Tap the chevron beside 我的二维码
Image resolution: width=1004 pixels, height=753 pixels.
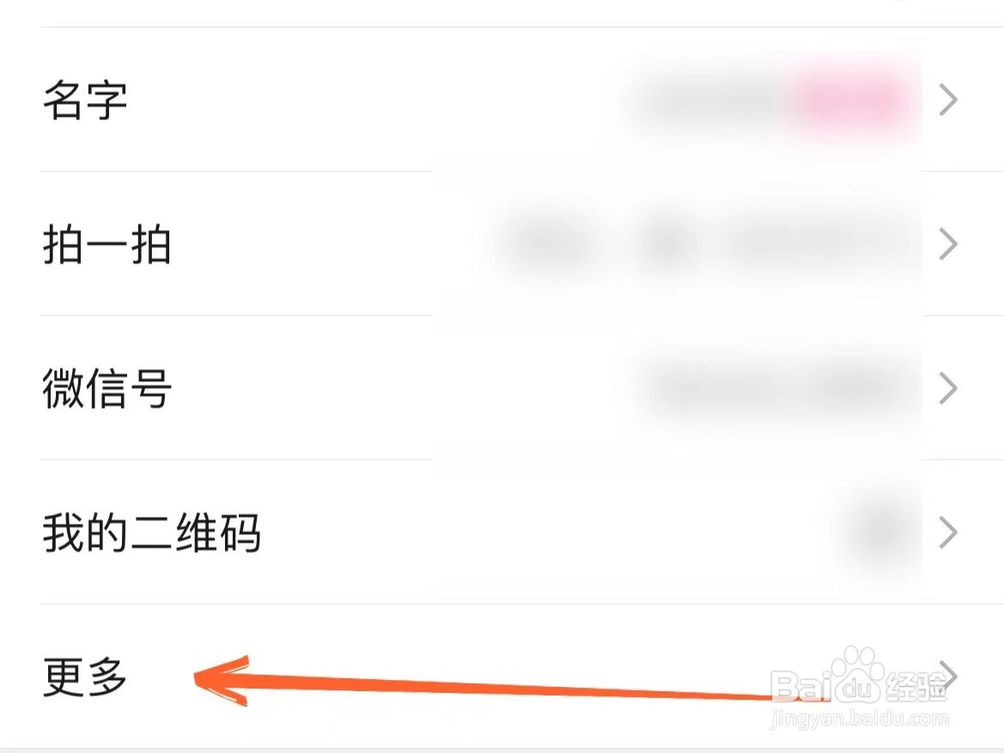(948, 532)
